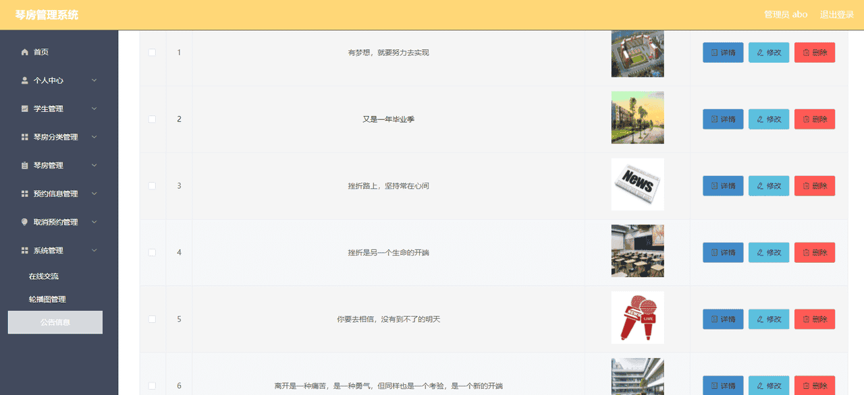Viewport: 864px width, 395px height.
Task: Click the person icon beside 个人中心
Action: 23,80
